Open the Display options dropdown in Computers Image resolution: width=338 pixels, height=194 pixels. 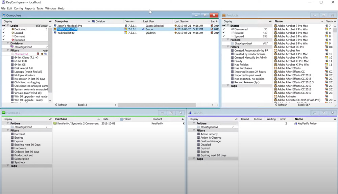tap(50, 21)
